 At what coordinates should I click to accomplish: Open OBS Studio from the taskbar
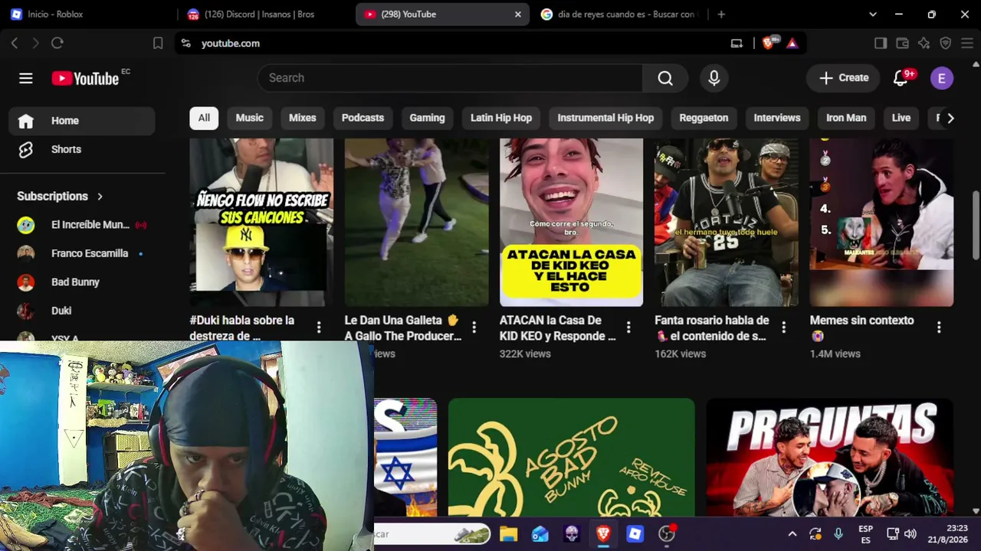click(x=667, y=533)
